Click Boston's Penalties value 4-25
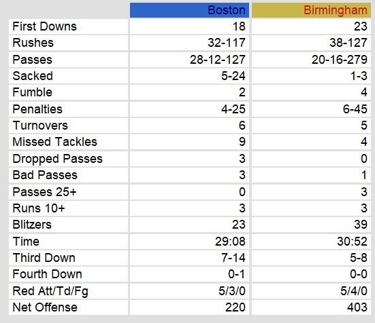This screenshot has width=375, height=323. point(233,109)
